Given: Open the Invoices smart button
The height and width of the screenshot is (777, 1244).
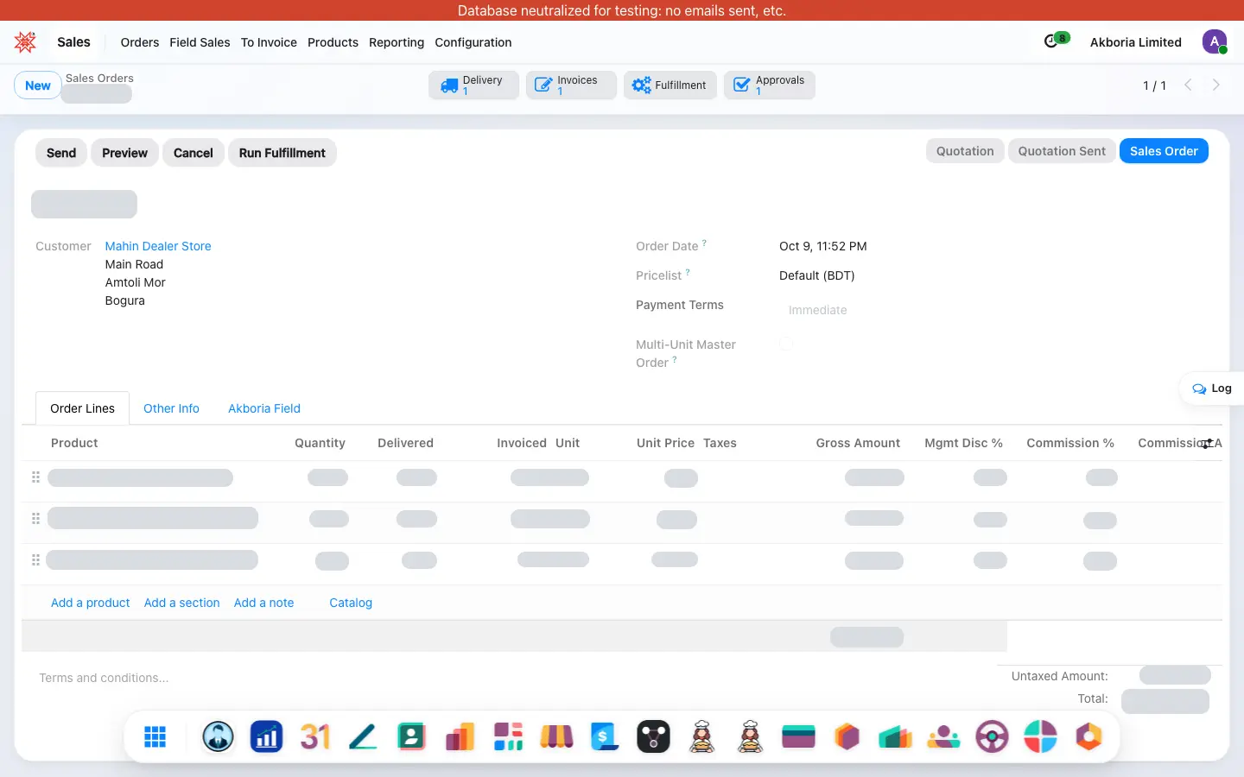Looking at the screenshot, I should [571, 85].
